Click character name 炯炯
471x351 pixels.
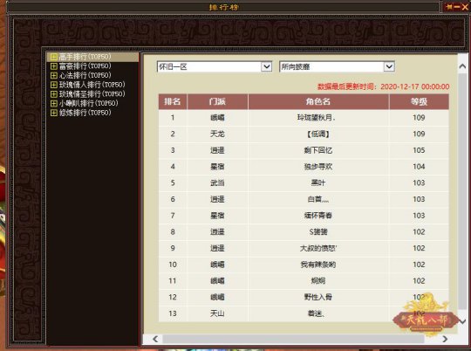tap(318, 281)
